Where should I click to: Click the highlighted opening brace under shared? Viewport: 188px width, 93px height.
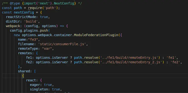coord(23,76)
